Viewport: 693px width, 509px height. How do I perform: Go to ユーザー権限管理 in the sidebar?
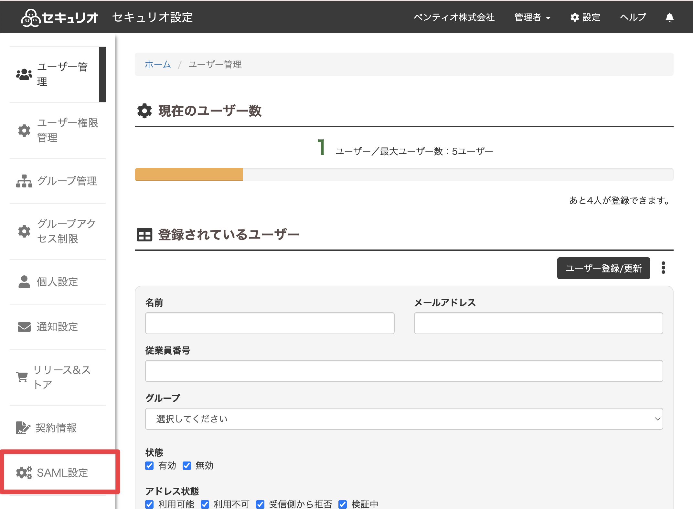[58, 130]
